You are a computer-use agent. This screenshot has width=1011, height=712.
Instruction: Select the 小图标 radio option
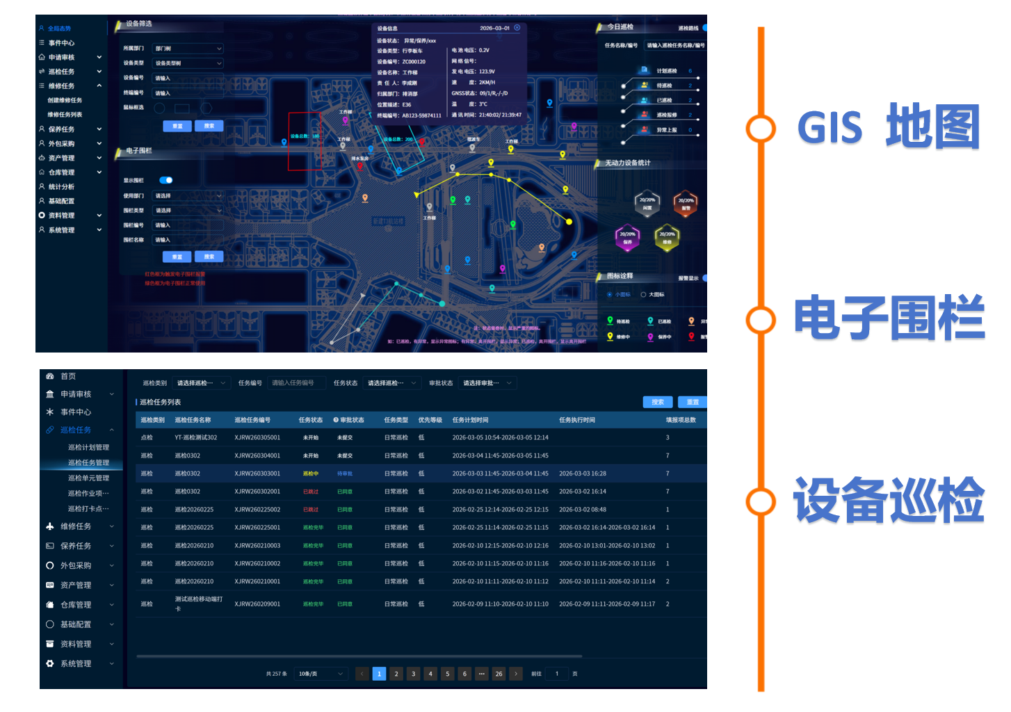[x=610, y=294]
